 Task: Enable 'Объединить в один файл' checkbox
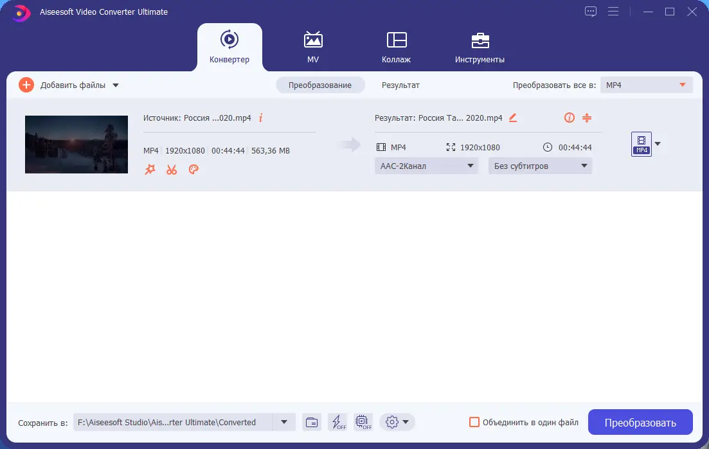tap(474, 422)
